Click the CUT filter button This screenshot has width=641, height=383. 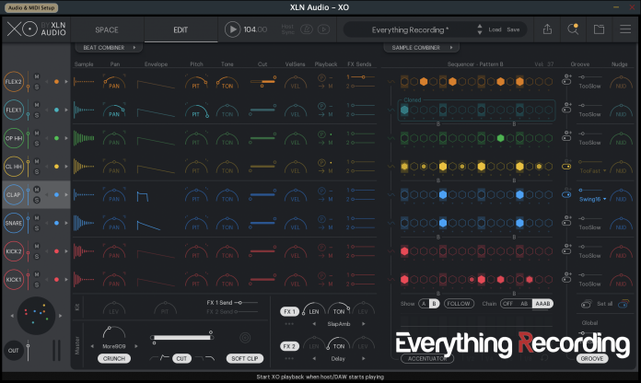coord(181,358)
